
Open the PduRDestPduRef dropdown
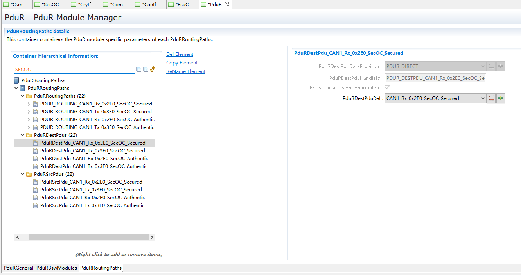click(x=483, y=98)
